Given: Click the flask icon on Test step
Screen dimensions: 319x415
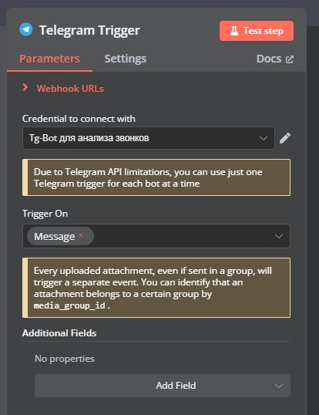Looking at the screenshot, I should pyautogui.click(x=234, y=31).
